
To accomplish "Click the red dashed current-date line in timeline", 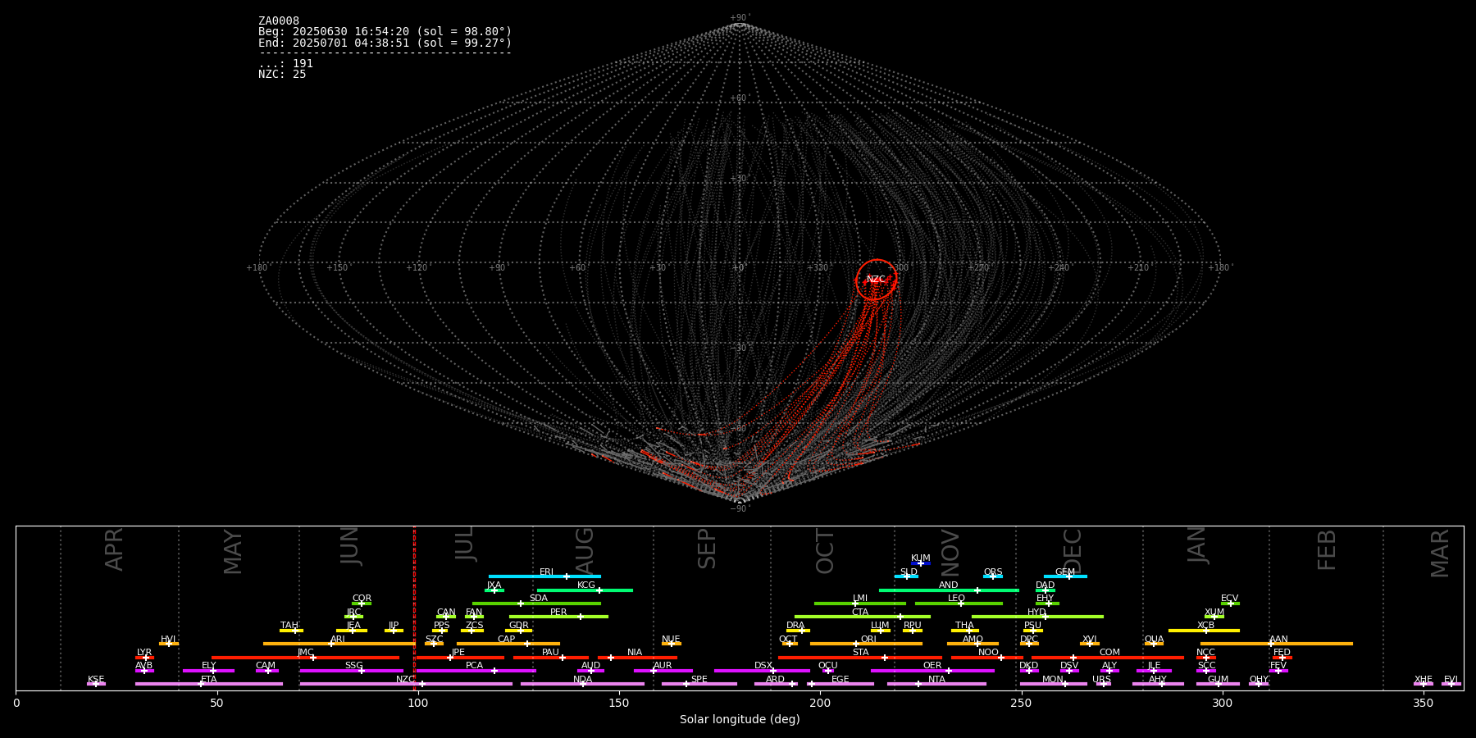I will click(x=414, y=608).
